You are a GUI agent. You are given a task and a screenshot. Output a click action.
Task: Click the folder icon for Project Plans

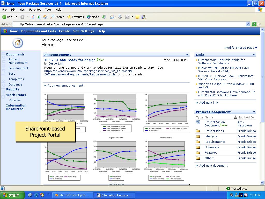pyautogui.click(x=198, y=131)
